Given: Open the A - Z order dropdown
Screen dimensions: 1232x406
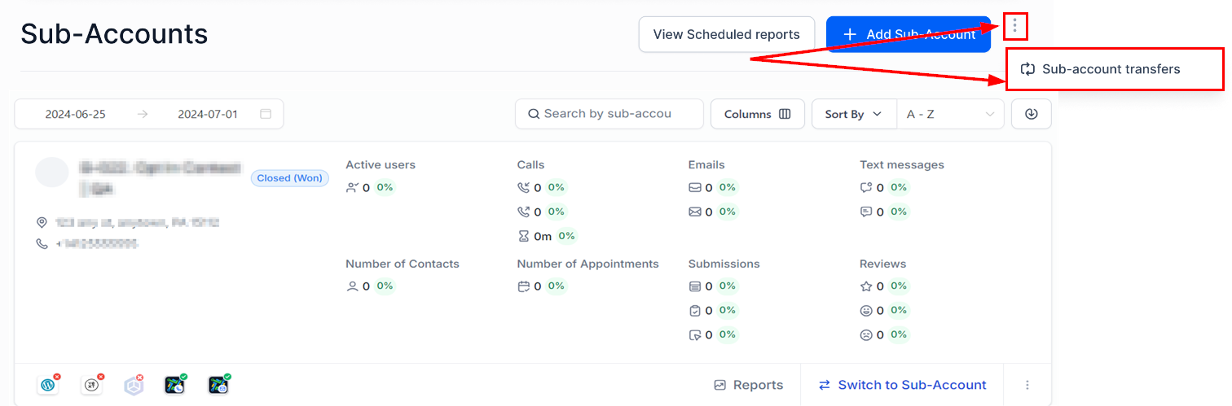Looking at the screenshot, I should pos(950,114).
